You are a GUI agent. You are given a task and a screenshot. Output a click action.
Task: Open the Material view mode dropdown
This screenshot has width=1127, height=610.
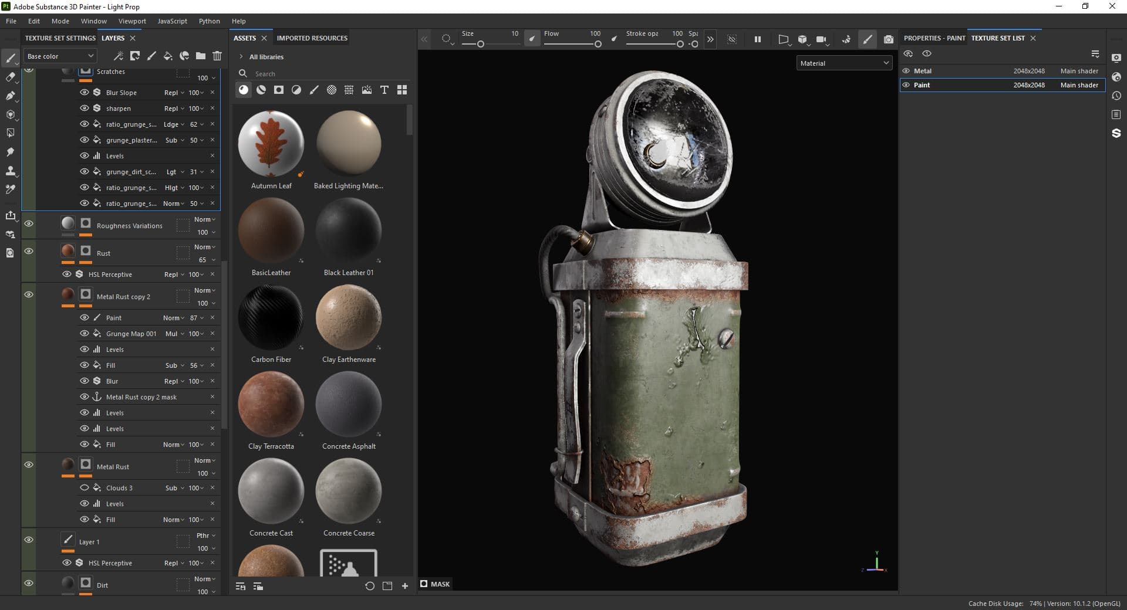coord(843,63)
